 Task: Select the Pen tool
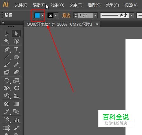[7, 49]
